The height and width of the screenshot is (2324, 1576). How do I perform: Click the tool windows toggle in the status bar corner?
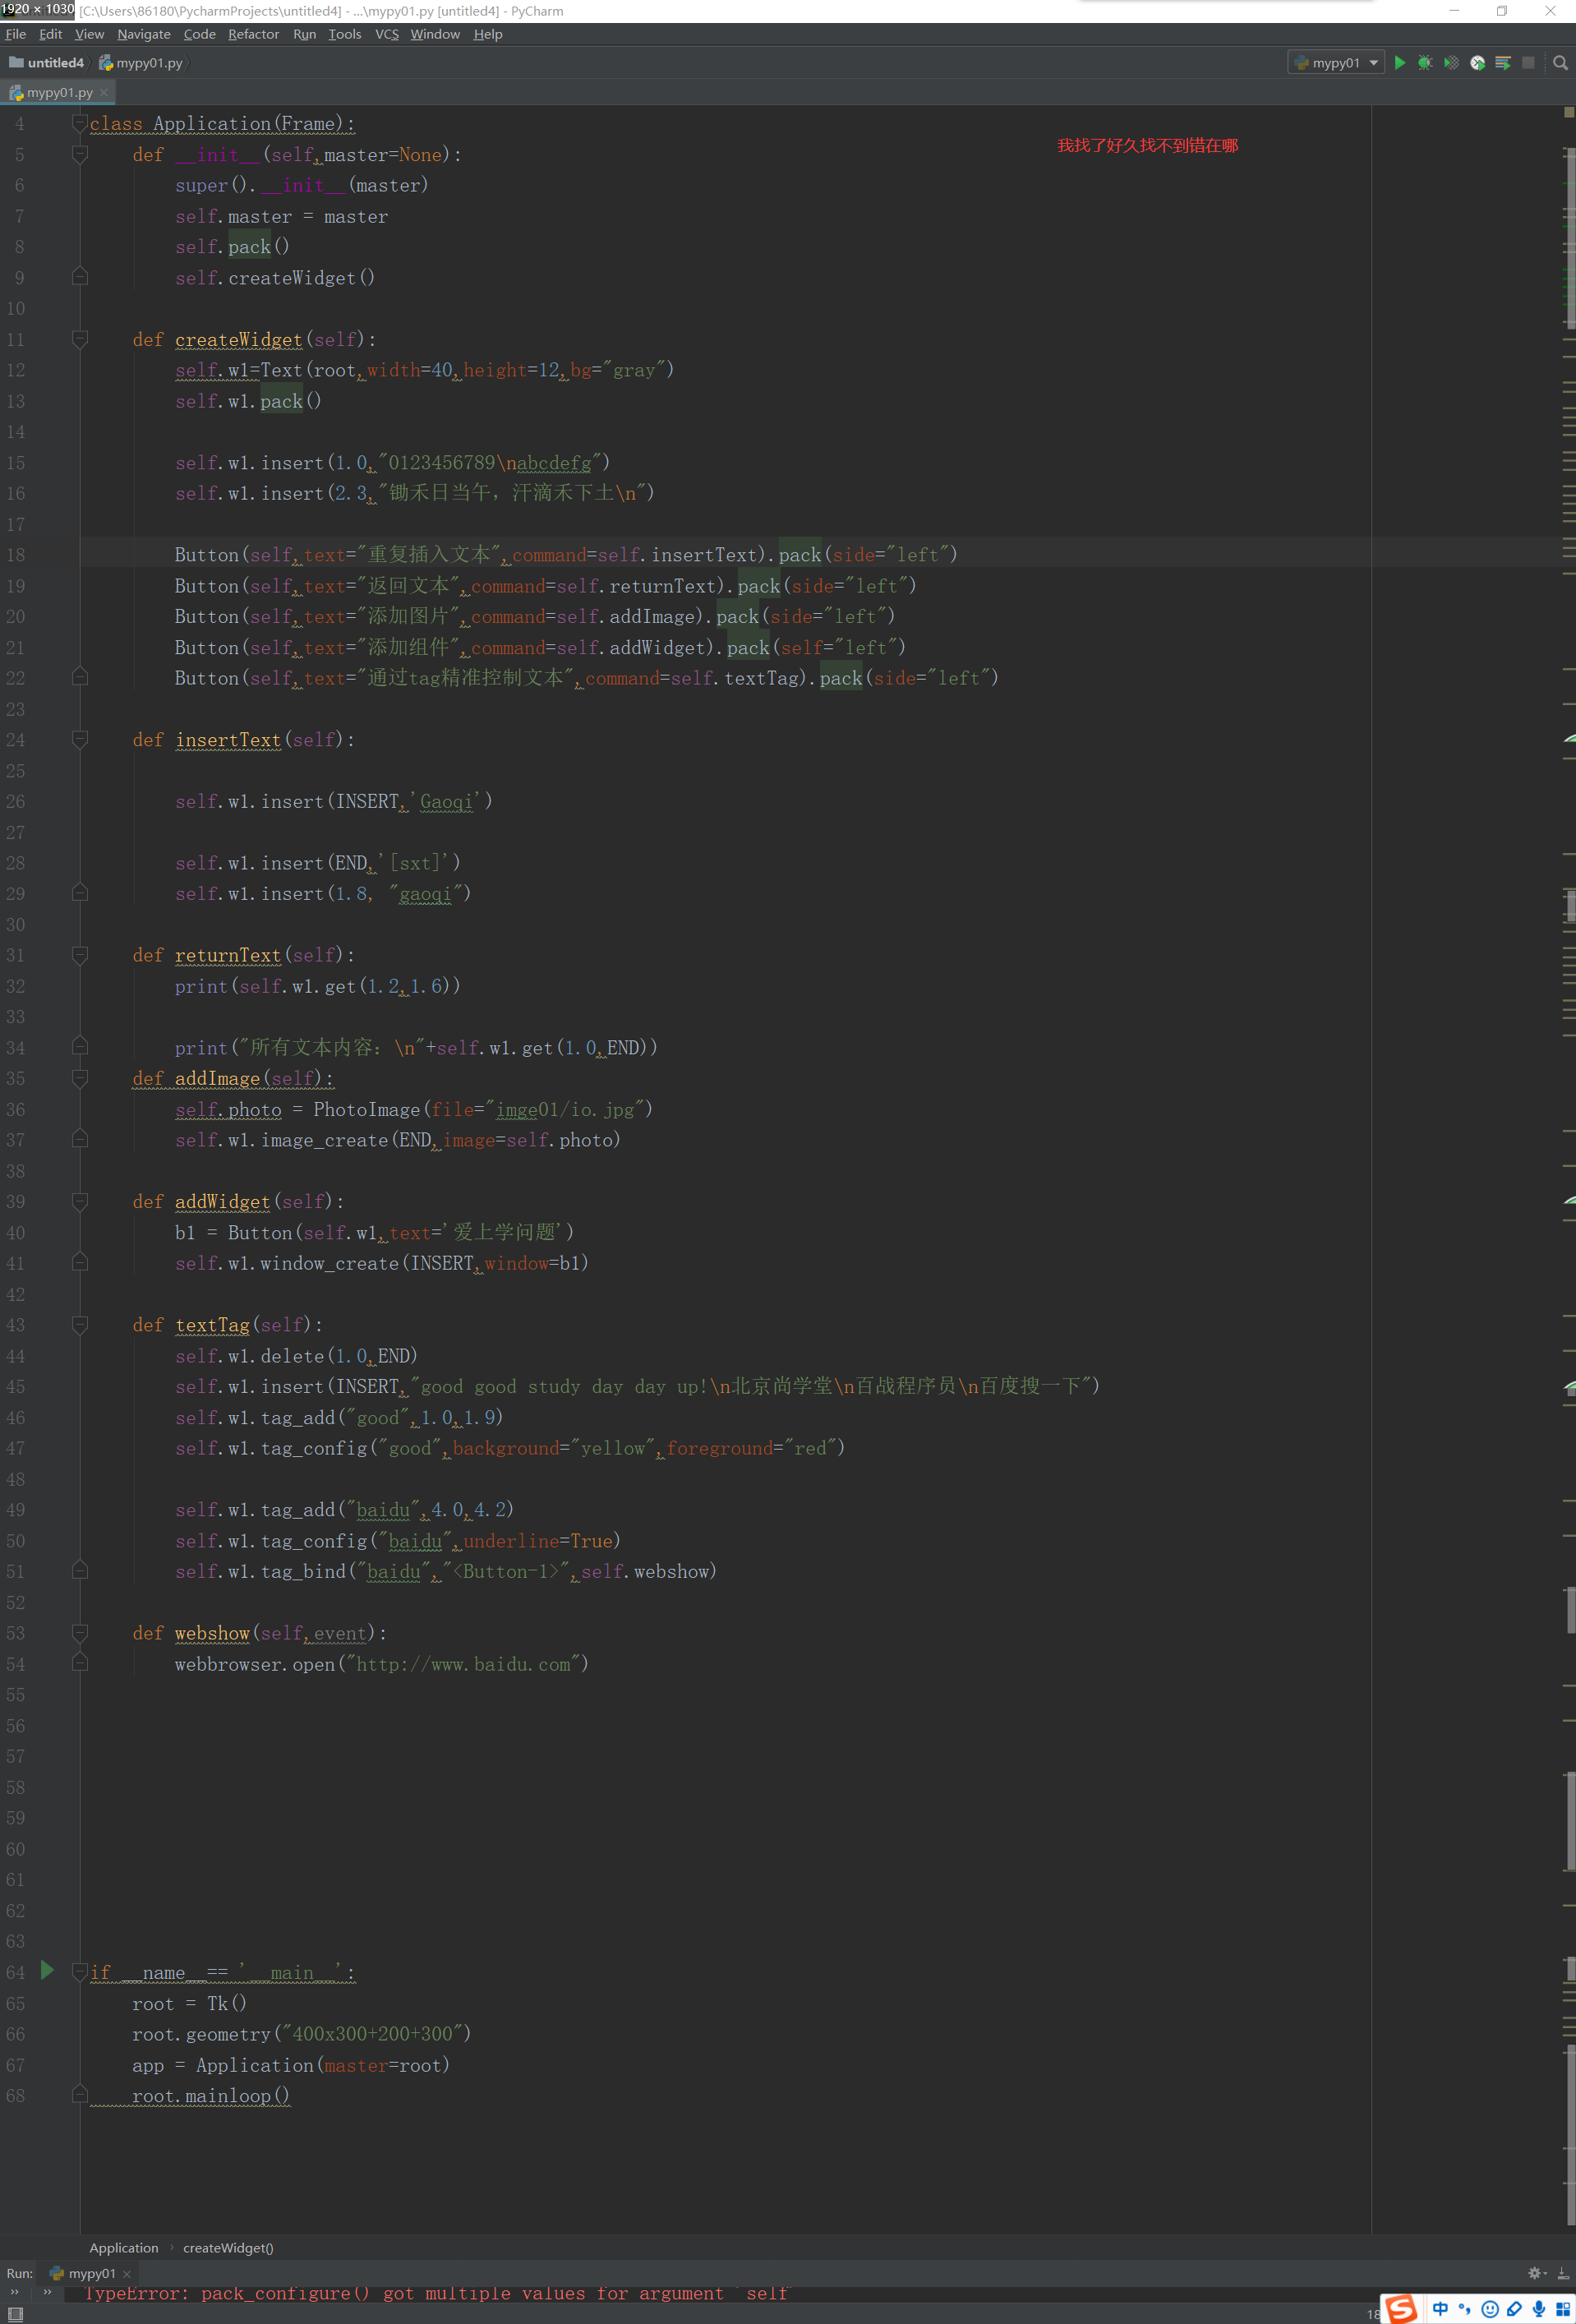coord(15,2314)
